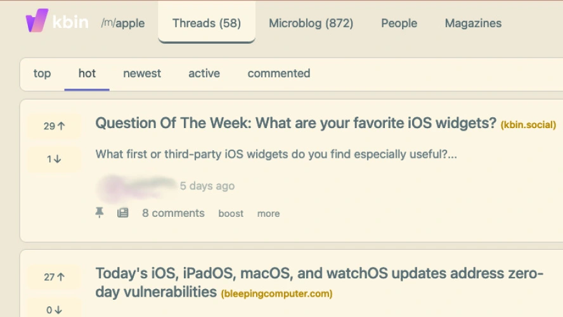Open the Threads (58) tab
This screenshot has height=317, width=563.
(207, 23)
